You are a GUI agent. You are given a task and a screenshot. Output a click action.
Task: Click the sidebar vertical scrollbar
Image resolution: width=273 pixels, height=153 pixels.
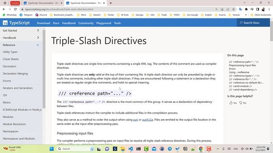44,69
